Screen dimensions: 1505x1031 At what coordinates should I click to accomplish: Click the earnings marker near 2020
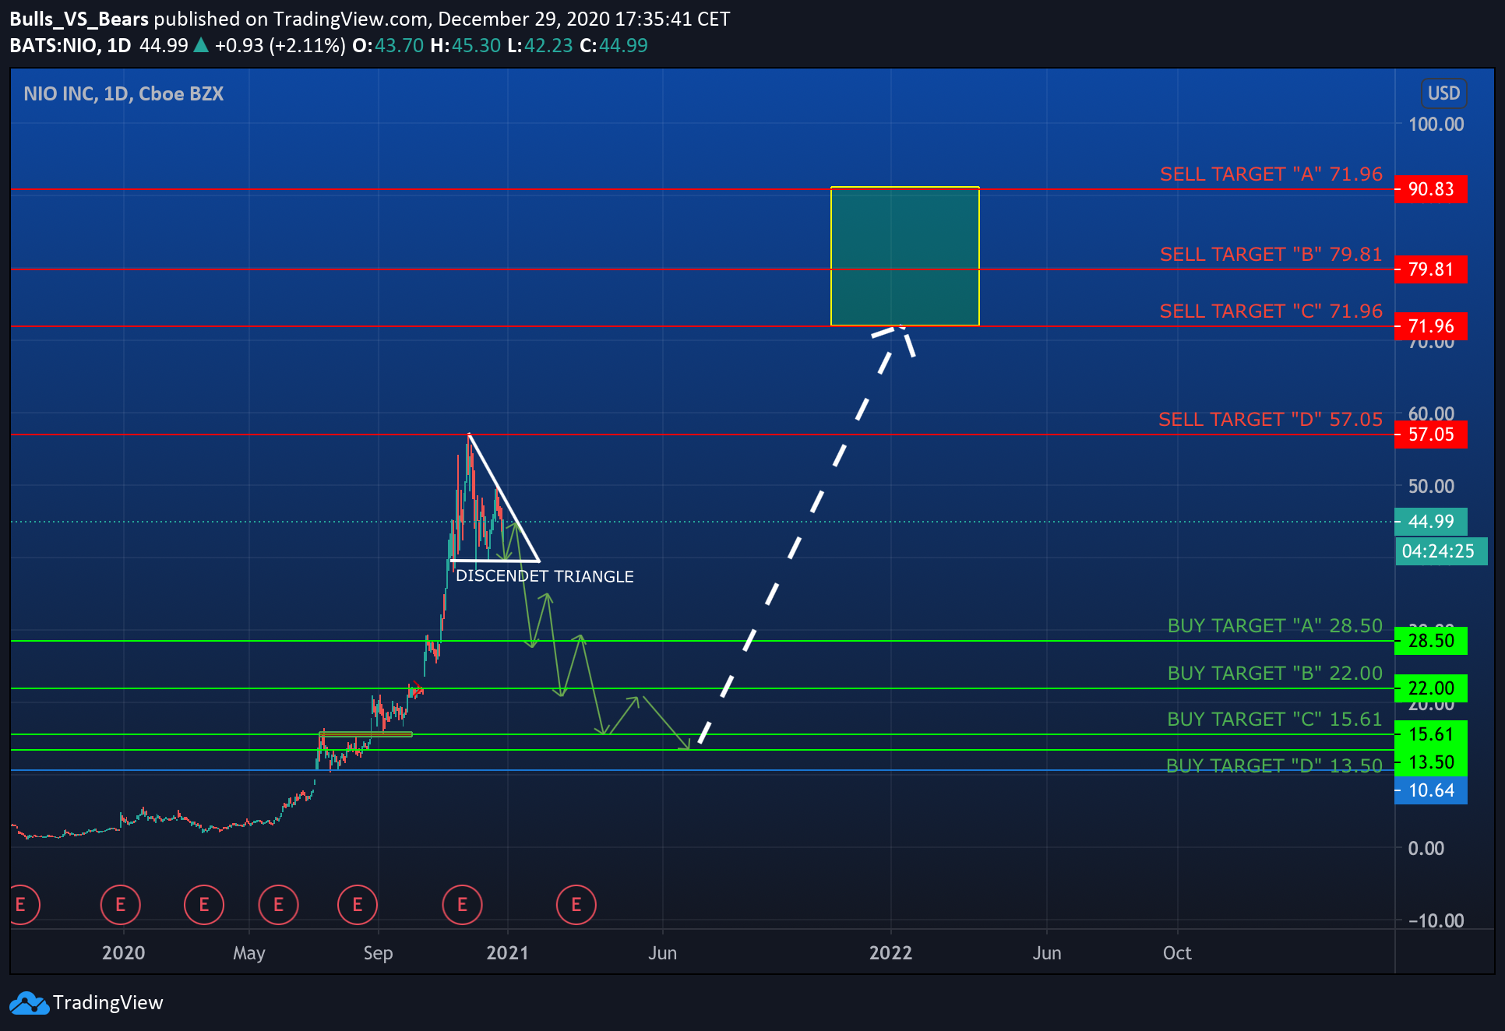click(121, 905)
